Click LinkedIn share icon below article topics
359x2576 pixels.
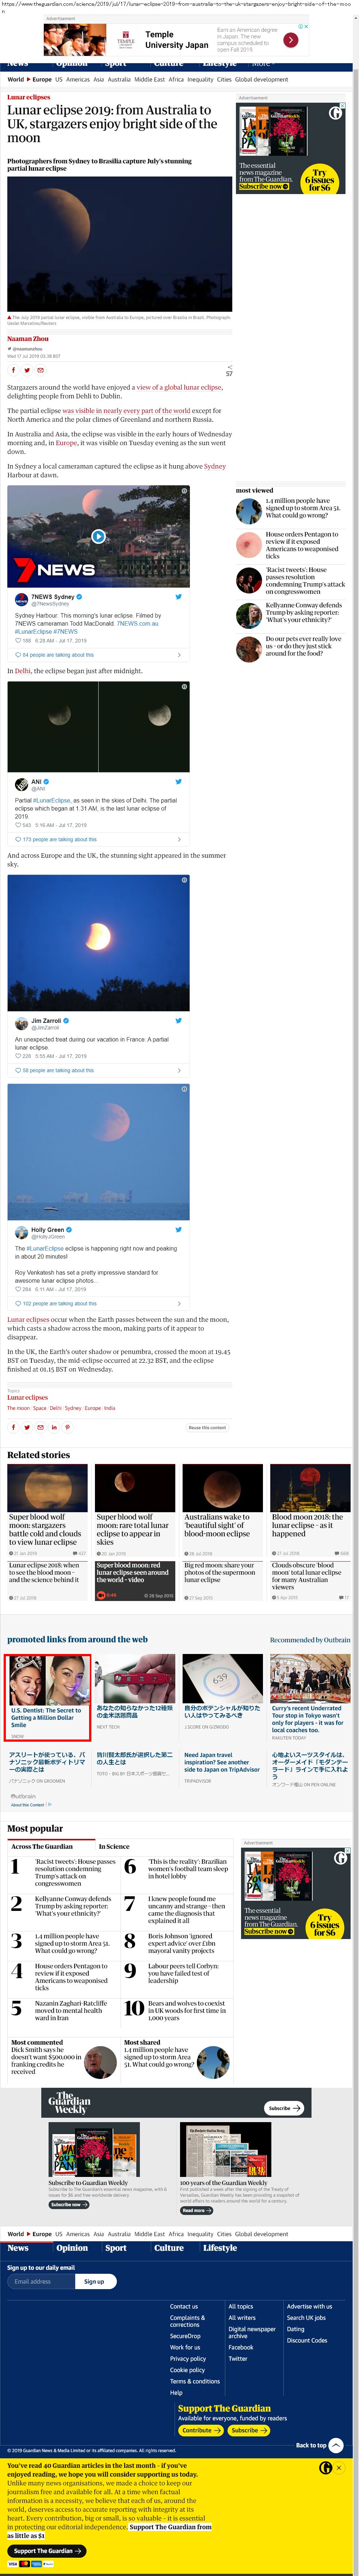coord(54,1427)
